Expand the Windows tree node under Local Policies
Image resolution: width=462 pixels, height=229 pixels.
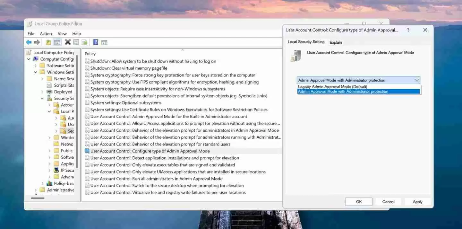coord(49,137)
